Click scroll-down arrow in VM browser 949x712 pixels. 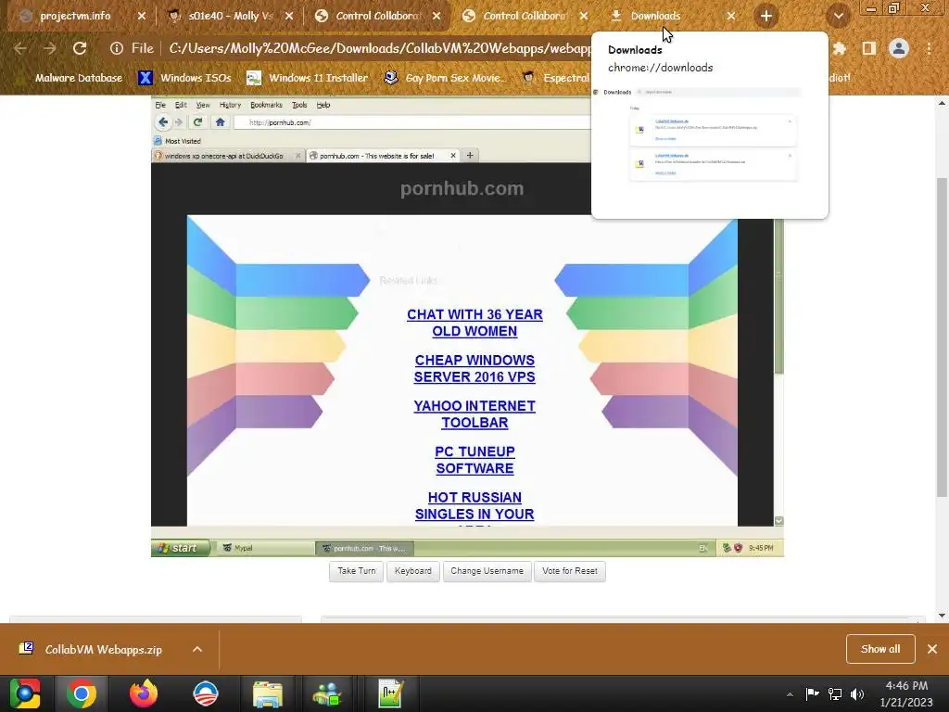pos(778,521)
